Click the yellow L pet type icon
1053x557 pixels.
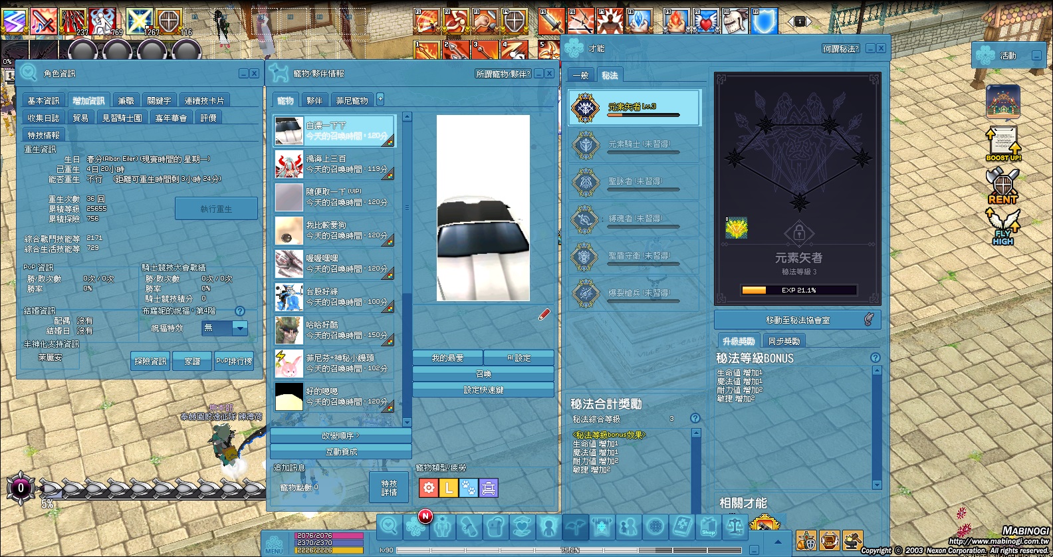(x=449, y=489)
